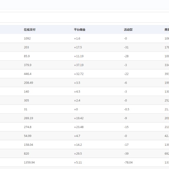Click the 平台佣金 column header
Screen dimensions: 169x169
pyautogui.click(x=80, y=30)
